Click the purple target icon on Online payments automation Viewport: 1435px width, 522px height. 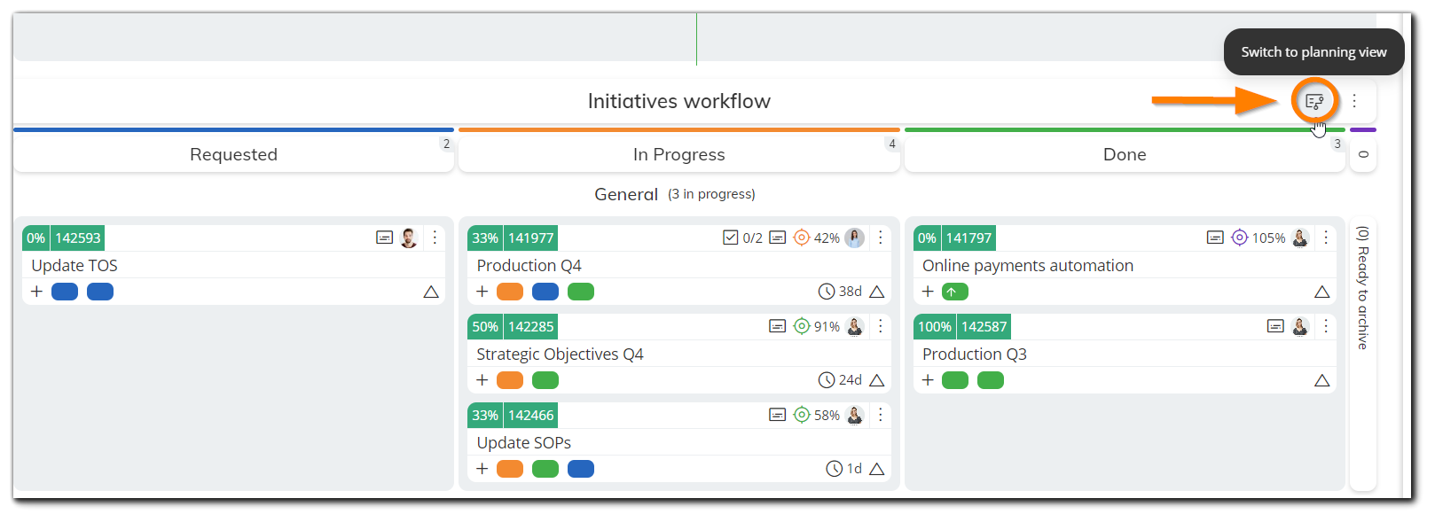coord(1240,238)
